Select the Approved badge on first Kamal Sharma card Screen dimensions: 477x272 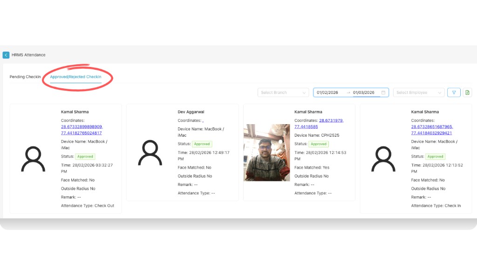pos(85,157)
